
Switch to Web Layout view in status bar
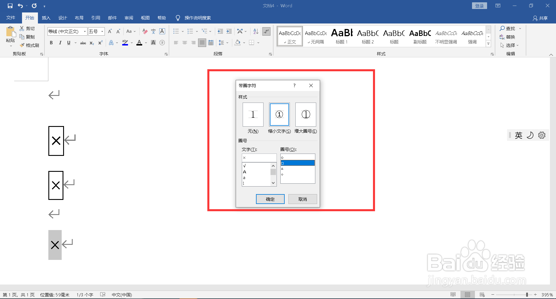482,295
